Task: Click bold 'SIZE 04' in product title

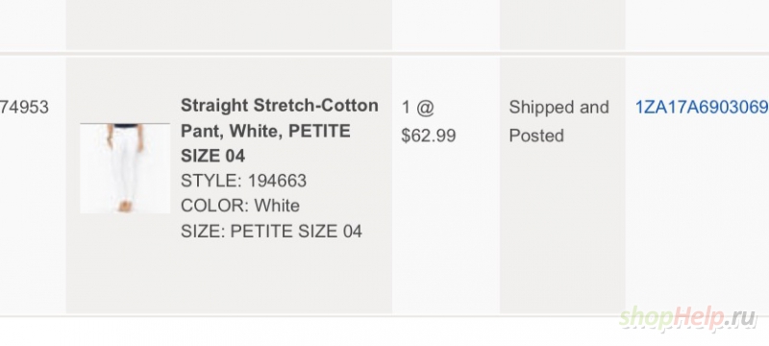Action: pyautogui.click(x=212, y=156)
